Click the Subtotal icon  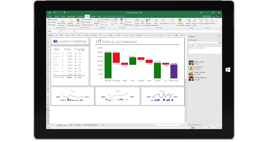pos(212,22)
